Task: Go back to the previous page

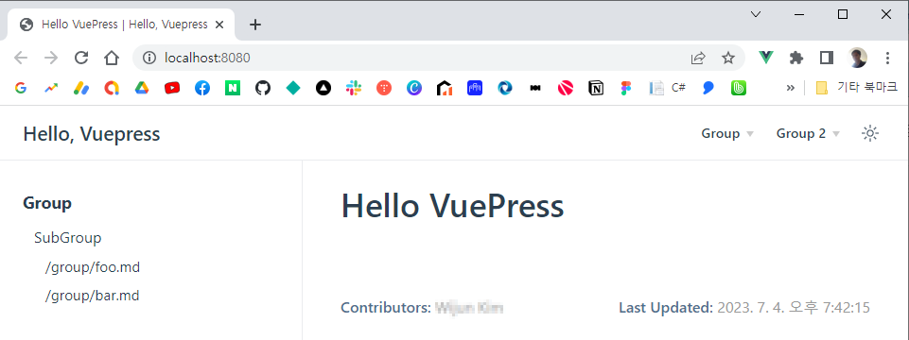Action: [21, 58]
